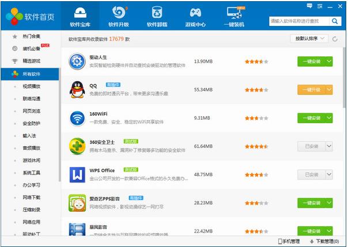
Task: Upgrade QQ with 一键升级 button
Action: click(x=312, y=90)
